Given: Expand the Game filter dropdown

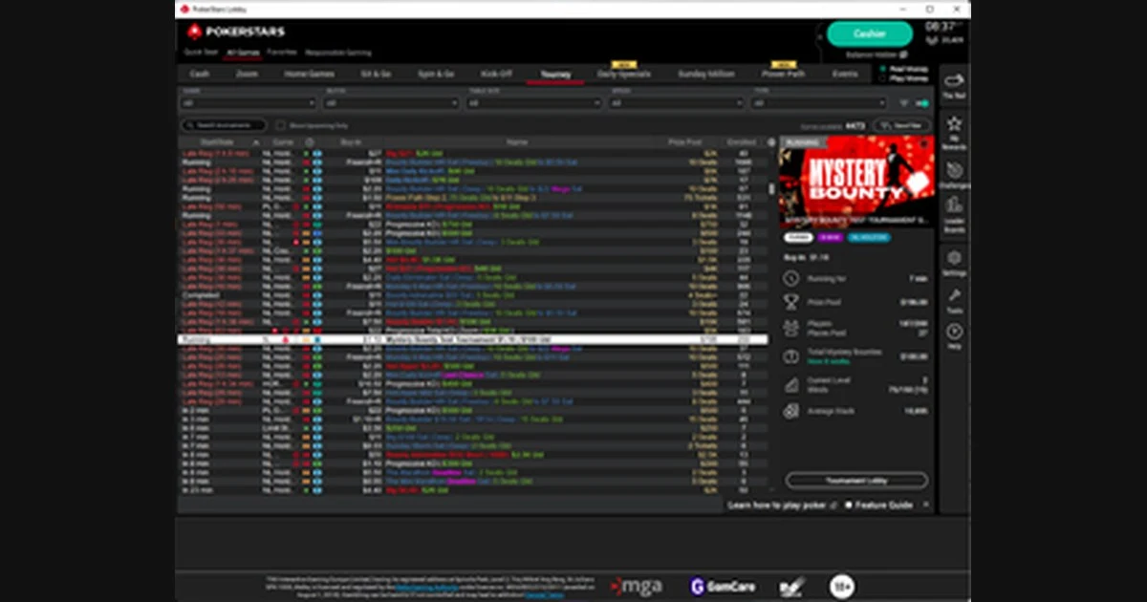Looking at the screenshot, I should [249, 102].
